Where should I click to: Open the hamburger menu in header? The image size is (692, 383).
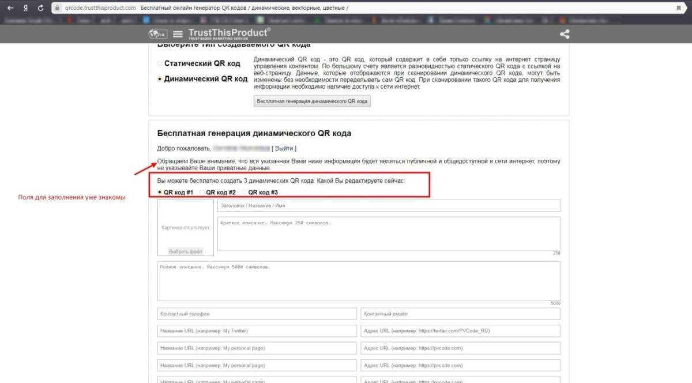click(x=178, y=34)
